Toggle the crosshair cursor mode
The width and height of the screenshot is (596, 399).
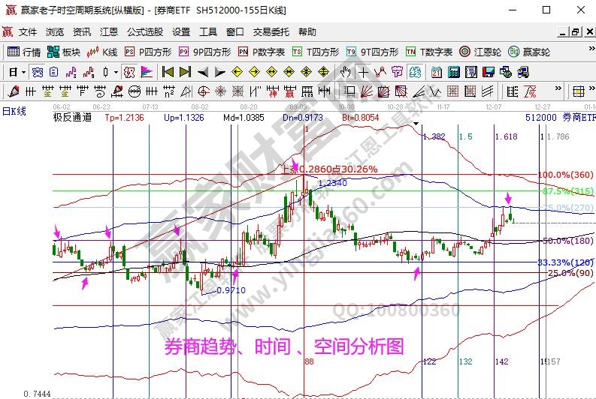[364, 72]
